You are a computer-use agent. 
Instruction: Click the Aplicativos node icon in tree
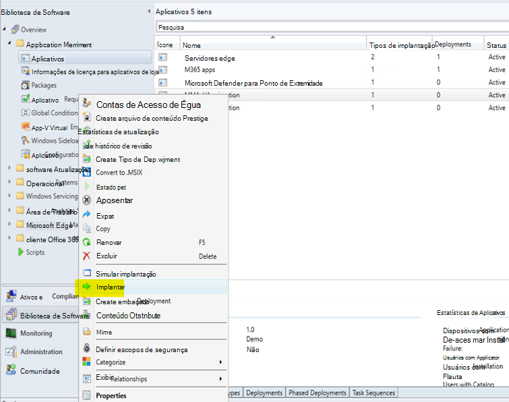click(25, 59)
